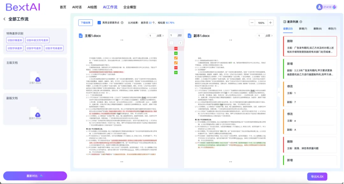The height and width of the screenshot is (184, 344).
Task: Click the first red deletion marker in center strip
Action: [176, 49]
